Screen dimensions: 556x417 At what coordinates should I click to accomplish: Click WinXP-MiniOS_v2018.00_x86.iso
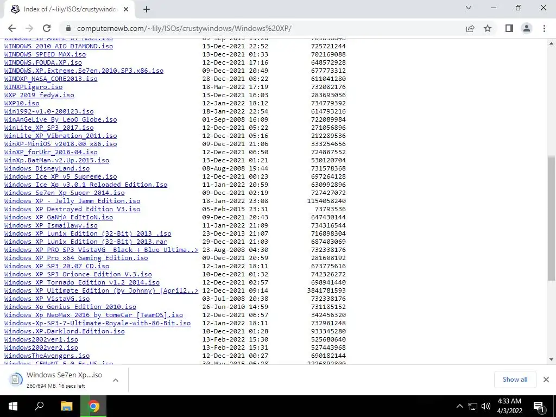click(61, 144)
